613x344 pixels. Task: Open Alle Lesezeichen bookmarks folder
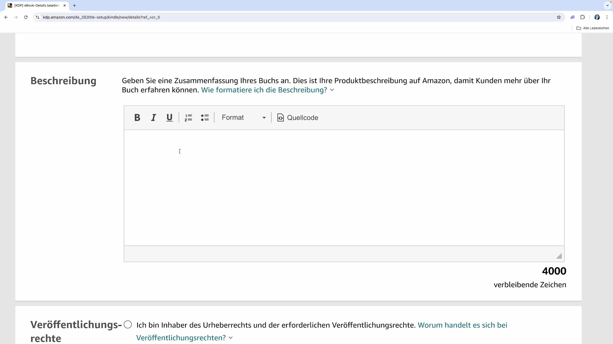(593, 28)
